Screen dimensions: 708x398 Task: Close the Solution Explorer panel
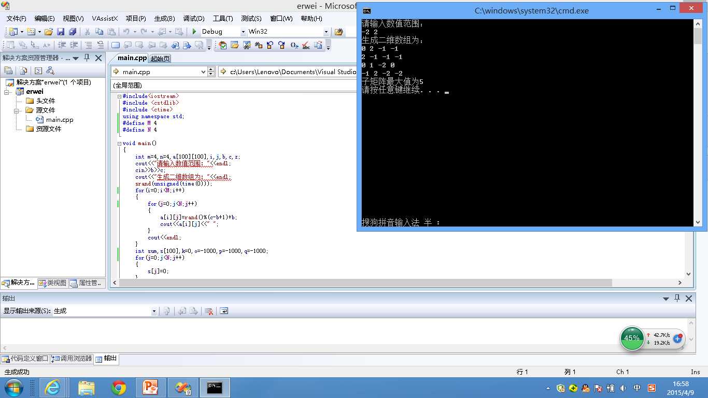98,58
